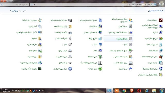Screen dimensions: 165x93
Task: Launch Google Chrome from the taskbar
Action: click(x=124, y=91)
